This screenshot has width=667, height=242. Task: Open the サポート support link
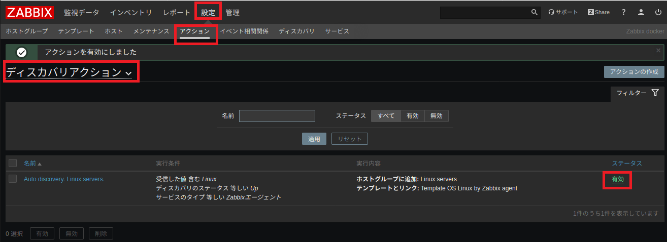click(x=563, y=12)
